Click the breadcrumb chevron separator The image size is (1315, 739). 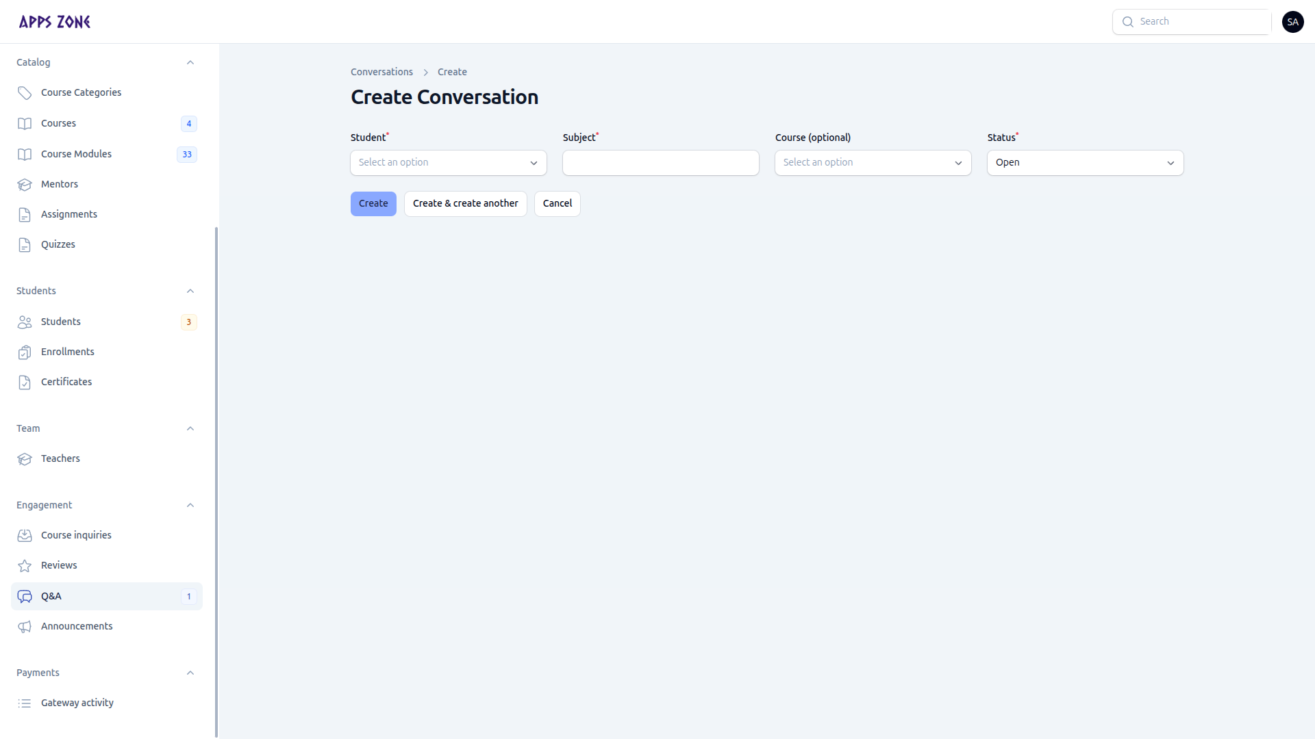point(425,73)
